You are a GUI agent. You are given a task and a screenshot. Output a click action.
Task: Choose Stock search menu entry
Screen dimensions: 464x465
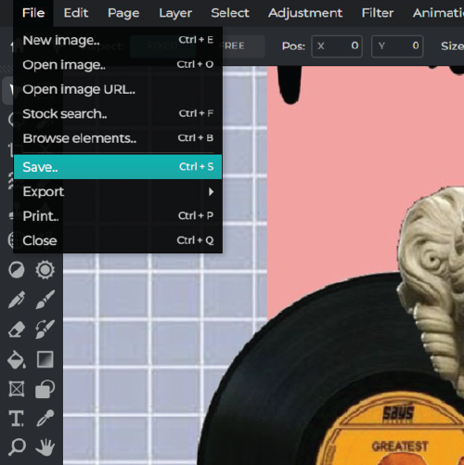click(118, 113)
